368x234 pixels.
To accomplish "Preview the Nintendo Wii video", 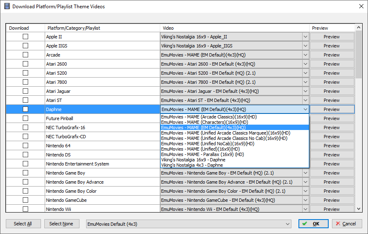I will tap(332, 209).
